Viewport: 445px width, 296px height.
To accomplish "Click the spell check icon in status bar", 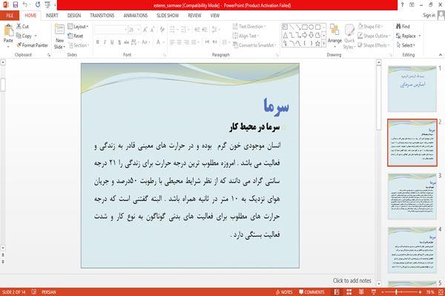I will pos(34,292).
